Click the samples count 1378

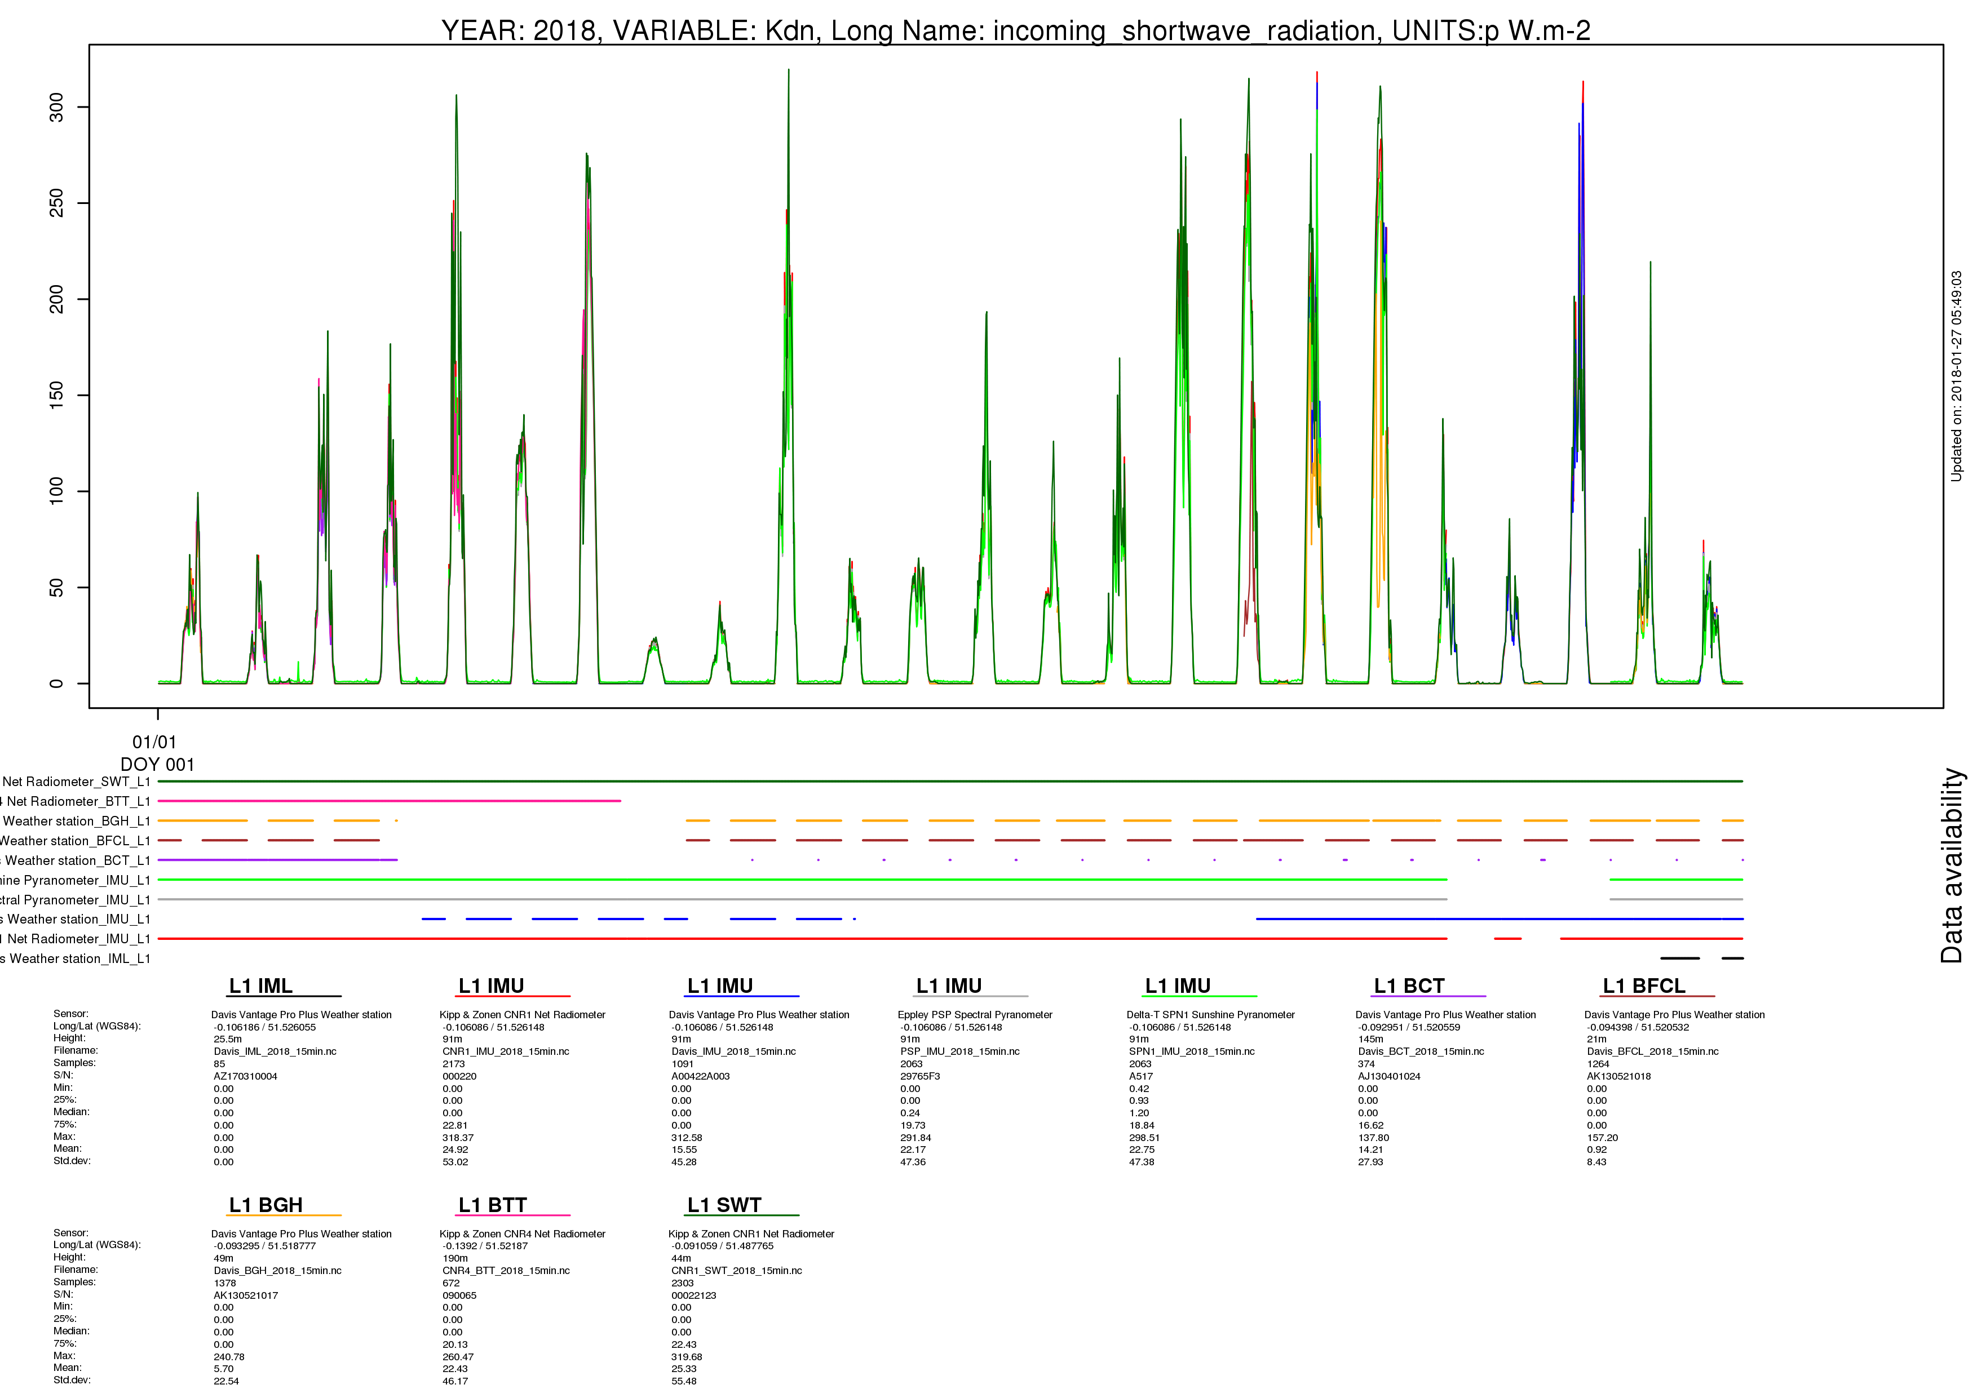click(225, 1284)
